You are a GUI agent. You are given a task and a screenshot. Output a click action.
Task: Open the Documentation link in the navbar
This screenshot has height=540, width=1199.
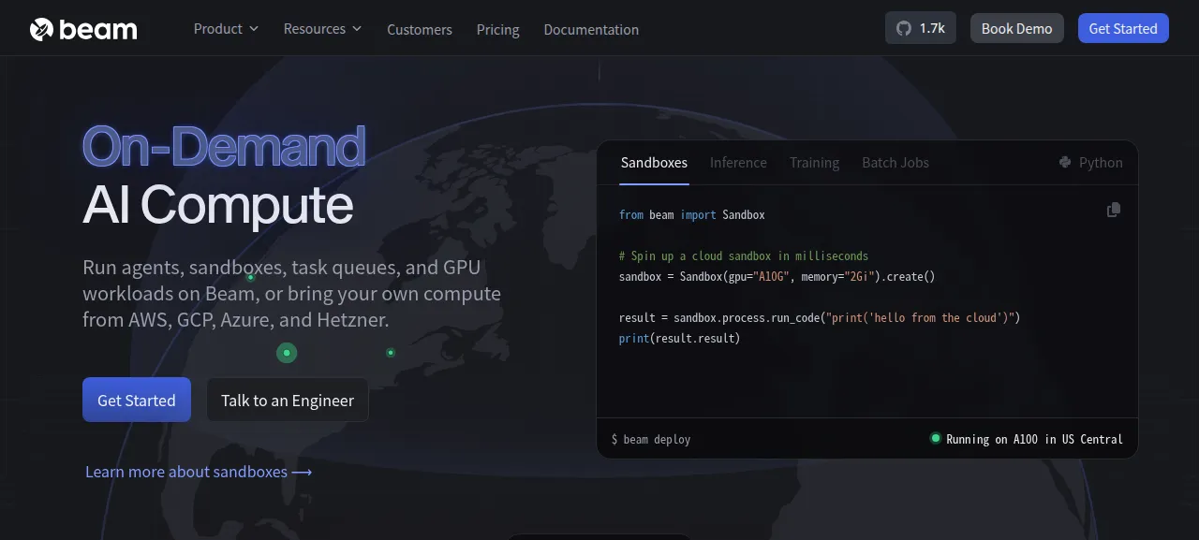pyautogui.click(x=591, y=29)
